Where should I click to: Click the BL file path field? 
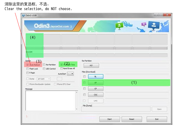[137, 76]
